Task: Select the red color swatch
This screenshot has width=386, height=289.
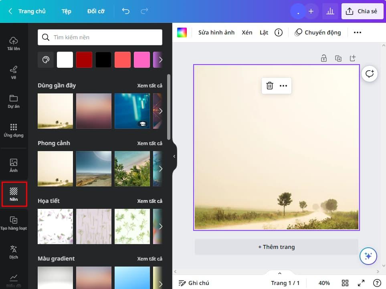Action: pyautogui.click(x=84, y=59)
